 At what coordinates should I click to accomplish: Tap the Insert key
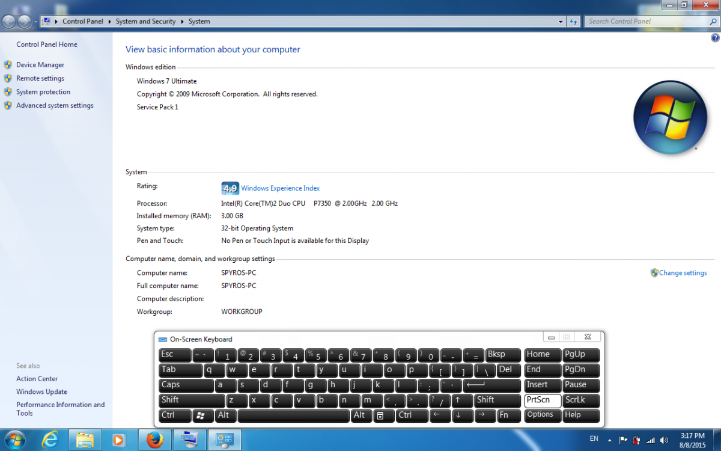pos(543,385)
